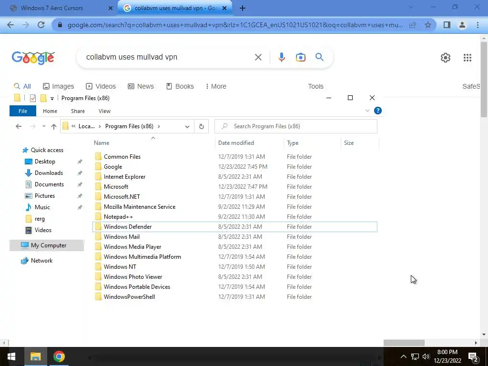Show hidden system tray icons

(x=403, y=356)
